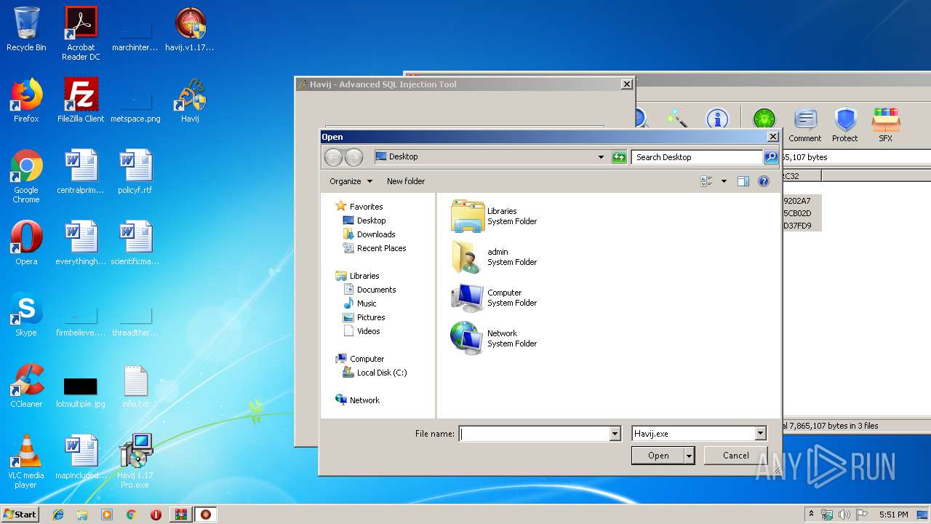Click the search magnifier in Open dialog
This screenshot has width=931, height=524.
click(x=771, y=157)
